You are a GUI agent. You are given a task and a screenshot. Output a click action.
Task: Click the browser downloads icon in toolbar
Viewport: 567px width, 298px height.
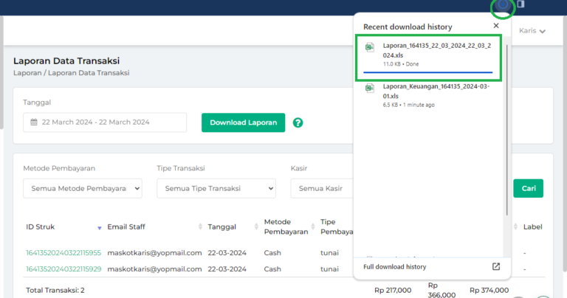pyautogui.click(x=504, y=6)
